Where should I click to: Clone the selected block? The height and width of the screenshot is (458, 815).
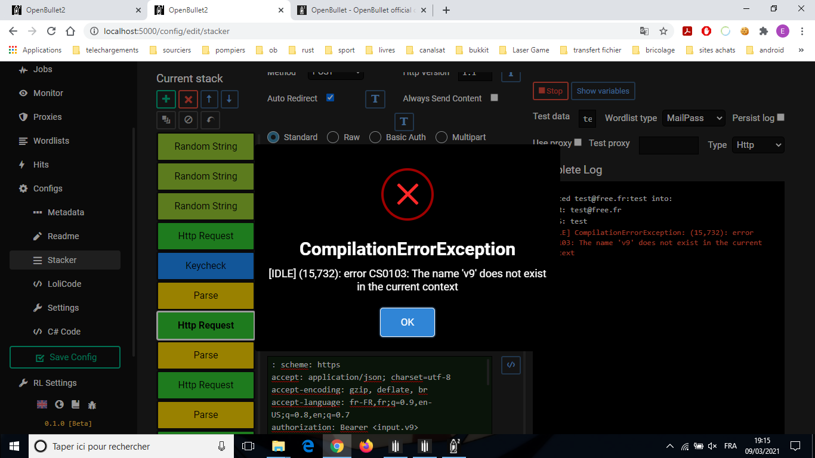click(x=166, y=120)
